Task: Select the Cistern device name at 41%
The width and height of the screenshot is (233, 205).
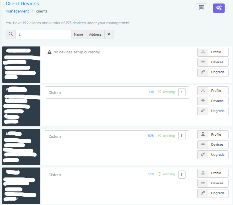Action: (x=55, y=93)
